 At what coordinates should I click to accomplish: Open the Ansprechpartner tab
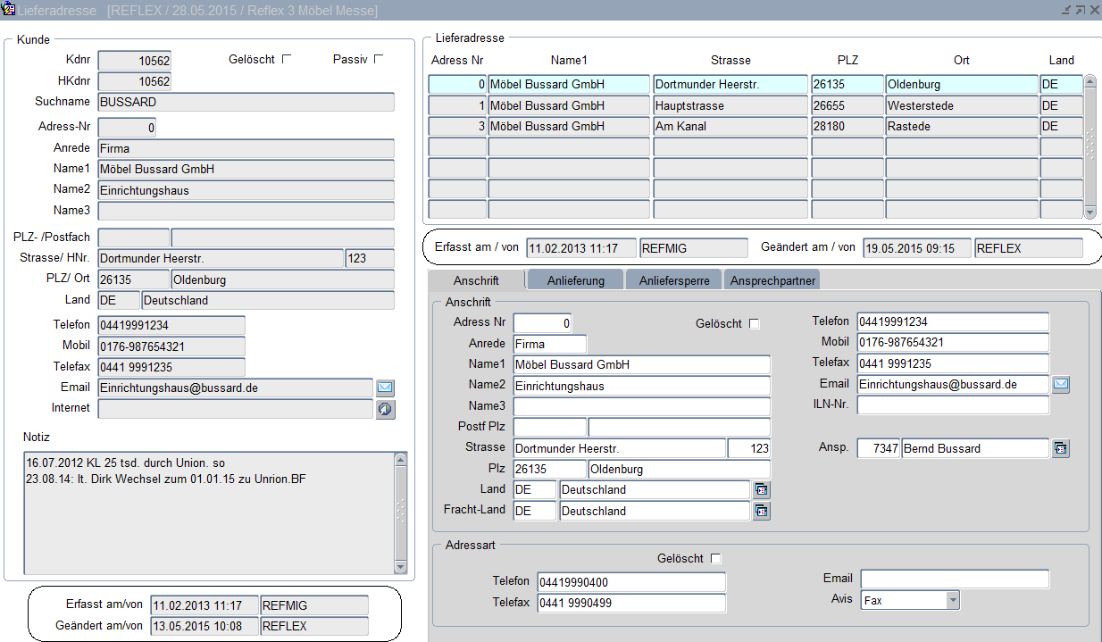point(772,280)
